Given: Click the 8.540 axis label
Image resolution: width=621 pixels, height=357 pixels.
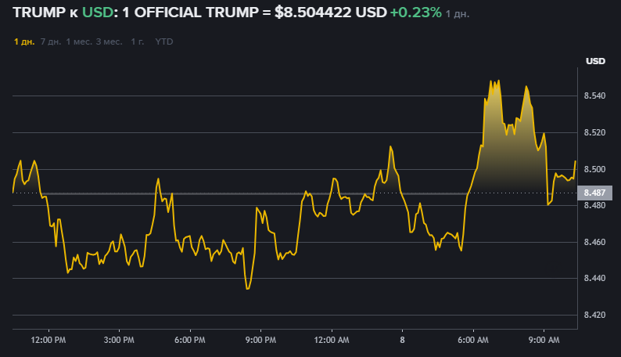Looking at the screenshot, I should click(595, 96).
